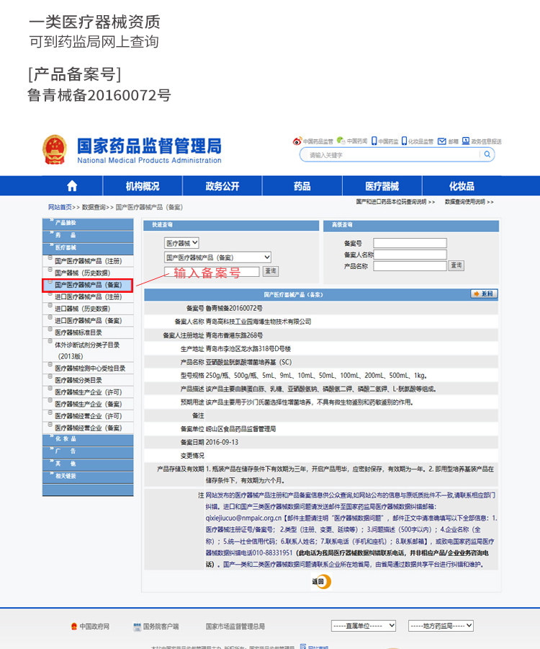Image resolution: width=540 pixels, height=649 pixels.
Task: Select the 产品抽检 sidebar section
Action: click(x=88, y=224)
